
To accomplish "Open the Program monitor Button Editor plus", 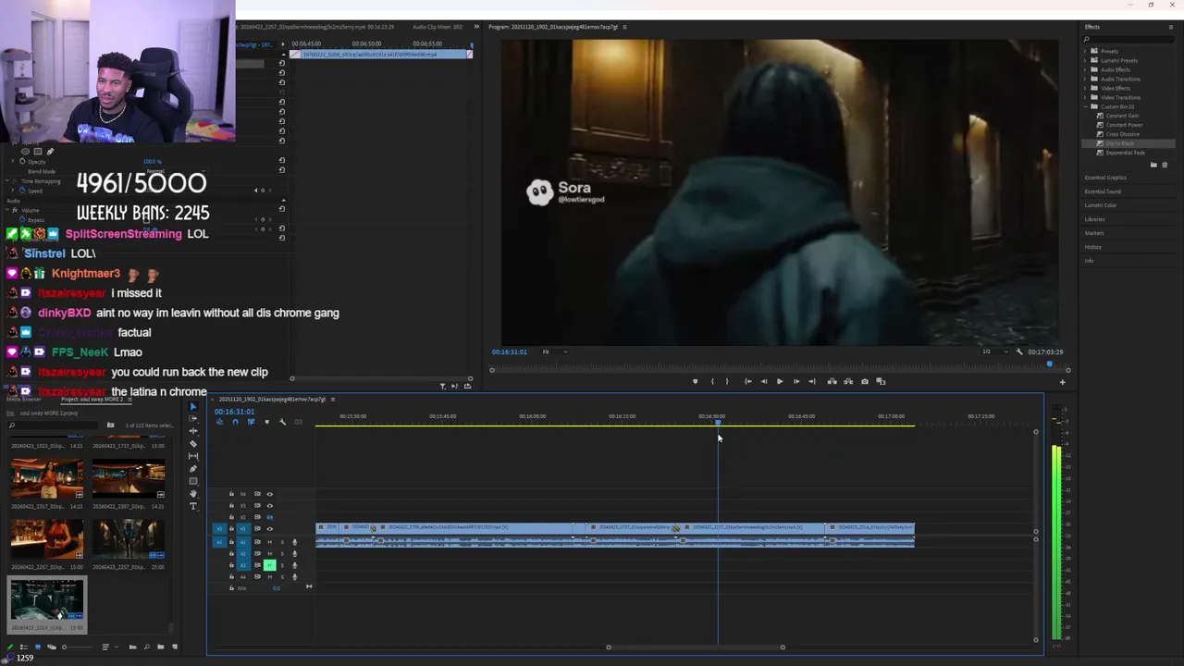I will tap(1062, 382).
